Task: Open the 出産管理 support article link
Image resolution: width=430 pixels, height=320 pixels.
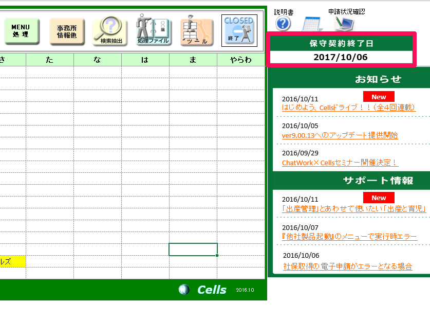Action: click(354, 208)
